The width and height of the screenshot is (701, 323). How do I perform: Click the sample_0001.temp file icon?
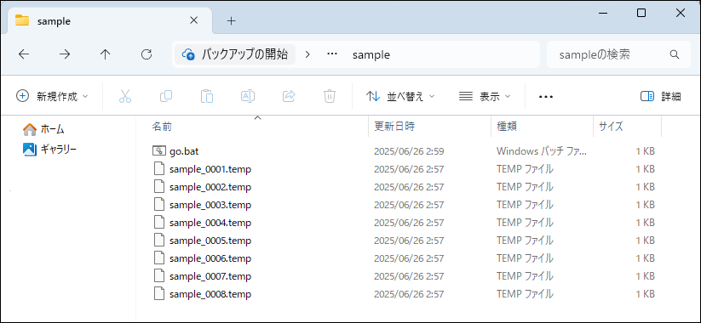159,169
